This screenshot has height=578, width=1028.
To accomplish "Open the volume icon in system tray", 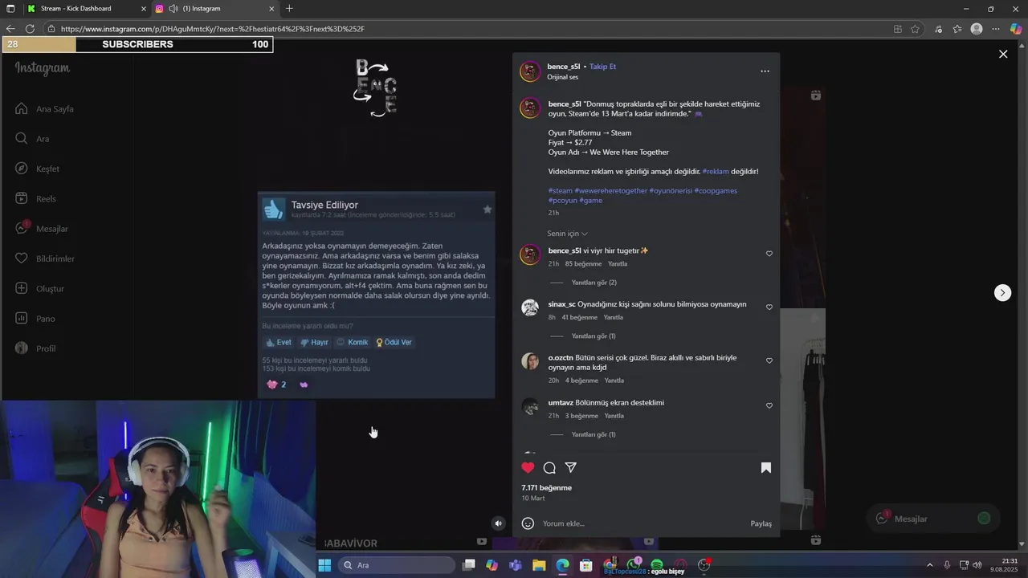I will coord(977,565).
